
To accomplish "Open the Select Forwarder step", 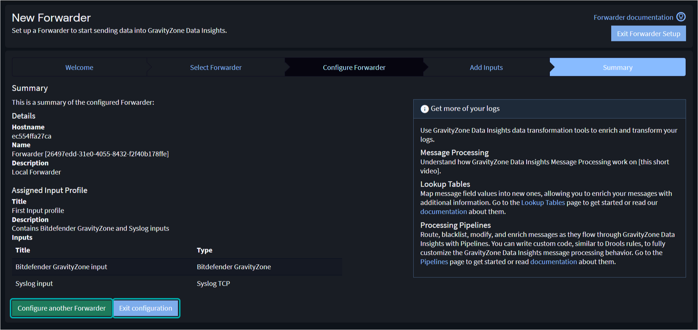I will 215,67.
